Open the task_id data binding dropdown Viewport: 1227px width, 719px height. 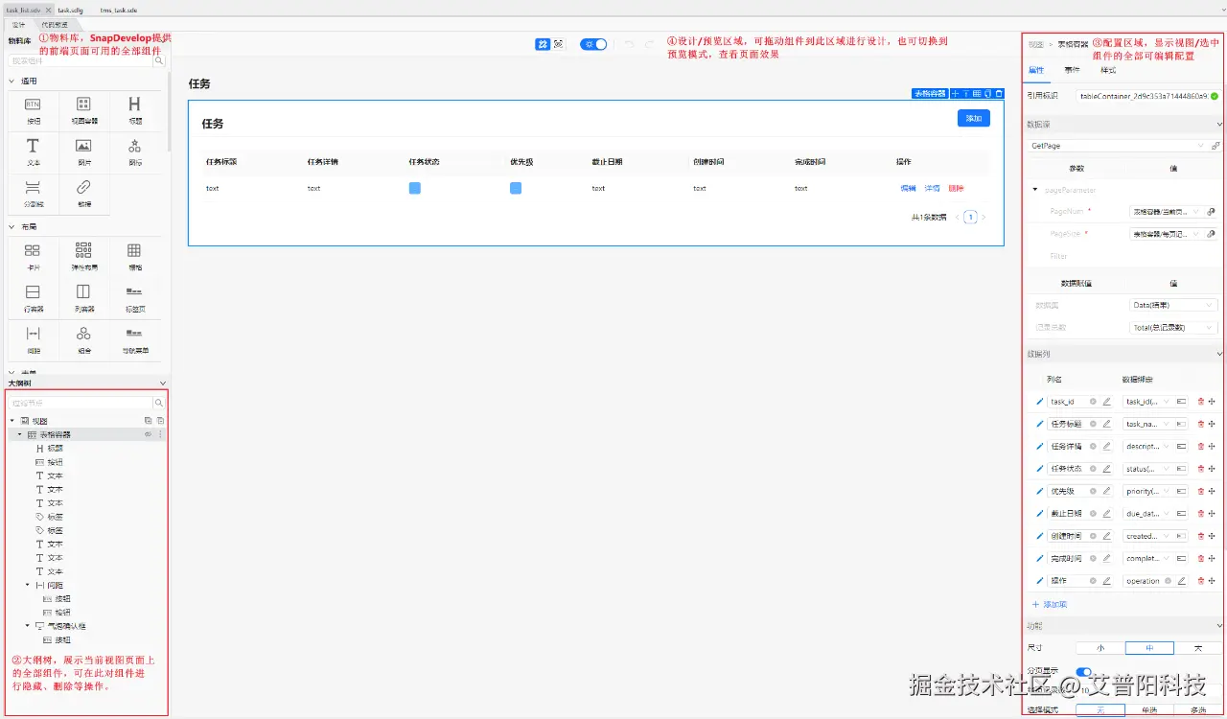point(1147,402)
